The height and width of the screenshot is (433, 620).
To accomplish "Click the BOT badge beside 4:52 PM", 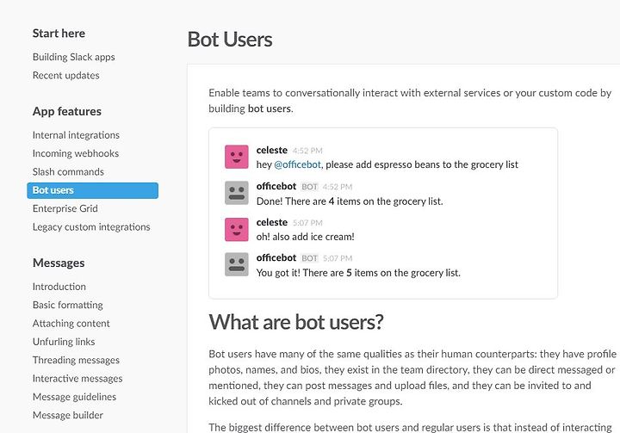I will [309, 187].
